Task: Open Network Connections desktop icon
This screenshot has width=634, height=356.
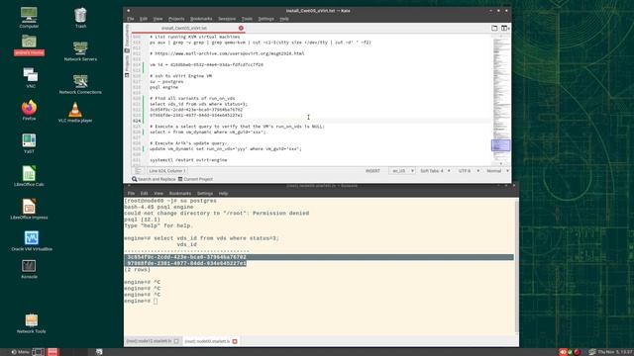Action: 80,84
